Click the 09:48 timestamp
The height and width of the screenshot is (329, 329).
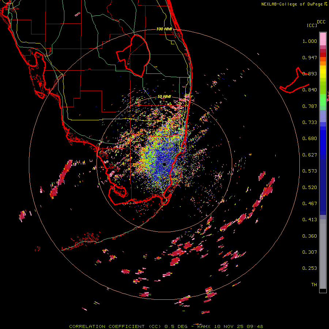click(x=255, y=326)
